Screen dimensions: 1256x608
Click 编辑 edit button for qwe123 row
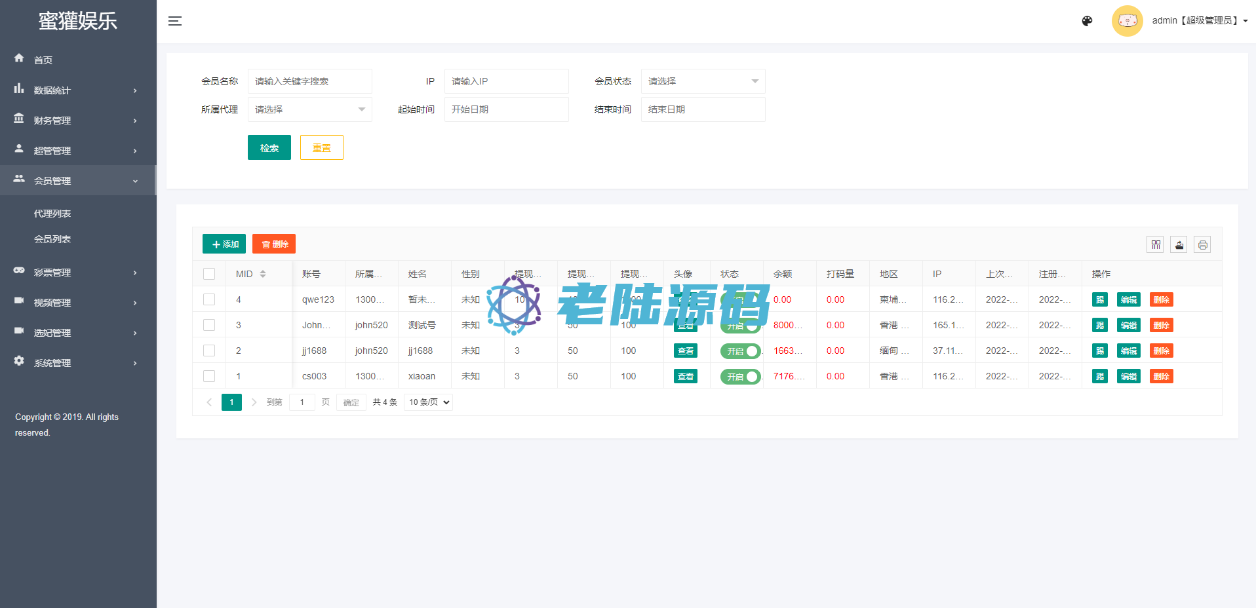1129,299
